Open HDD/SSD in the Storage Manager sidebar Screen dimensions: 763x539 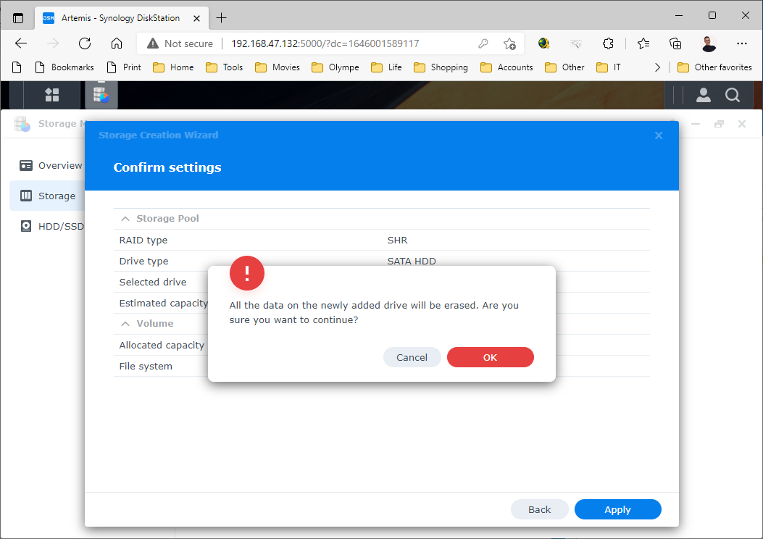(51, 226)
